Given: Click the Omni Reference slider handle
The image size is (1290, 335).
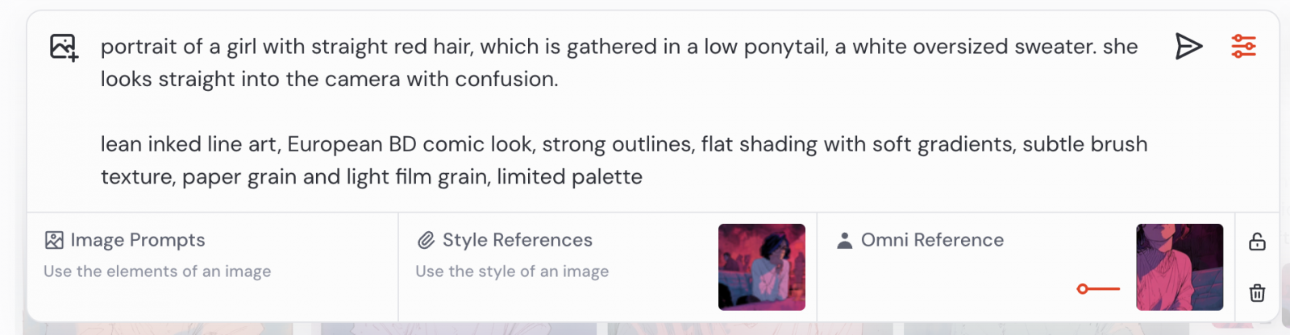Looking at the screenshot, I should [x=1083, y=289].
